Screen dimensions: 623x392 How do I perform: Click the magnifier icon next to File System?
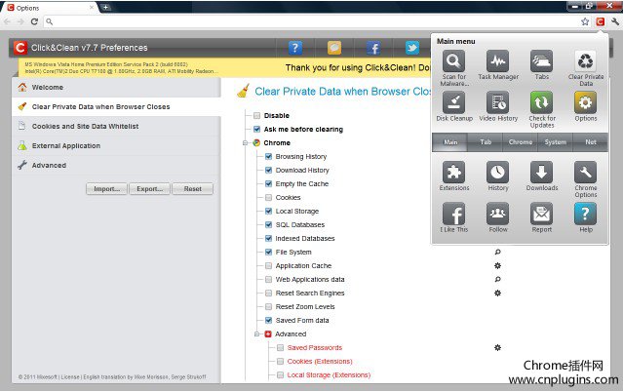(497, 252)
